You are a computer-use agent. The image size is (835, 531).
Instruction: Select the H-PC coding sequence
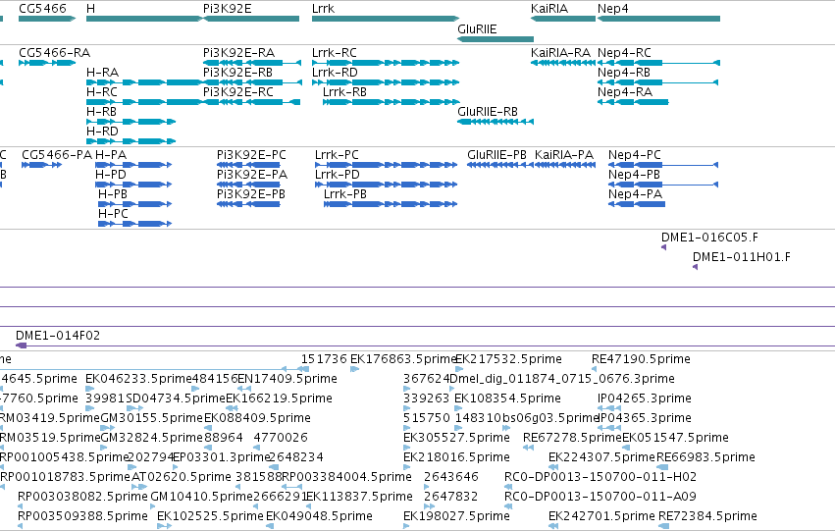pyautogui.click(x=135, y=224)
